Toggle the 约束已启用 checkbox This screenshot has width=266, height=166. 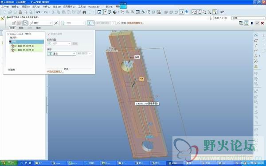(x=49, y=34)
